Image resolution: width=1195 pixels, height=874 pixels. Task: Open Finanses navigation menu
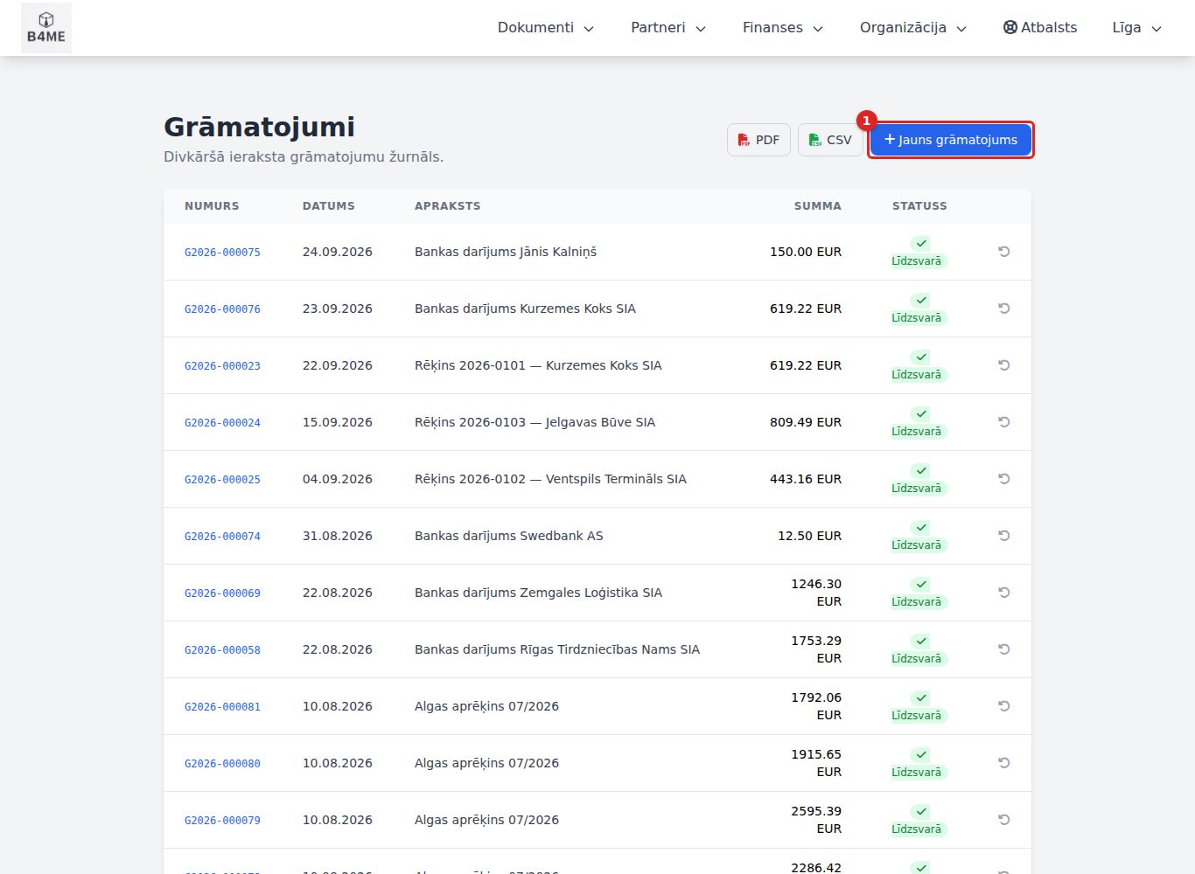pos(783,28)
